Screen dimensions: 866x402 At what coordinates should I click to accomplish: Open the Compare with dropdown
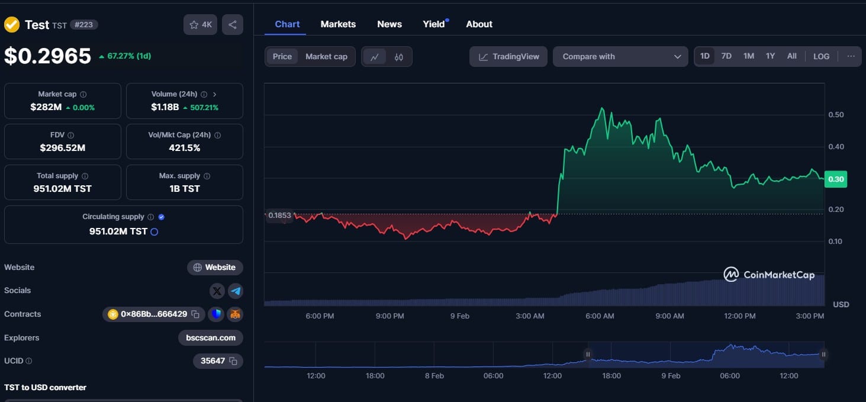point(620,57)
